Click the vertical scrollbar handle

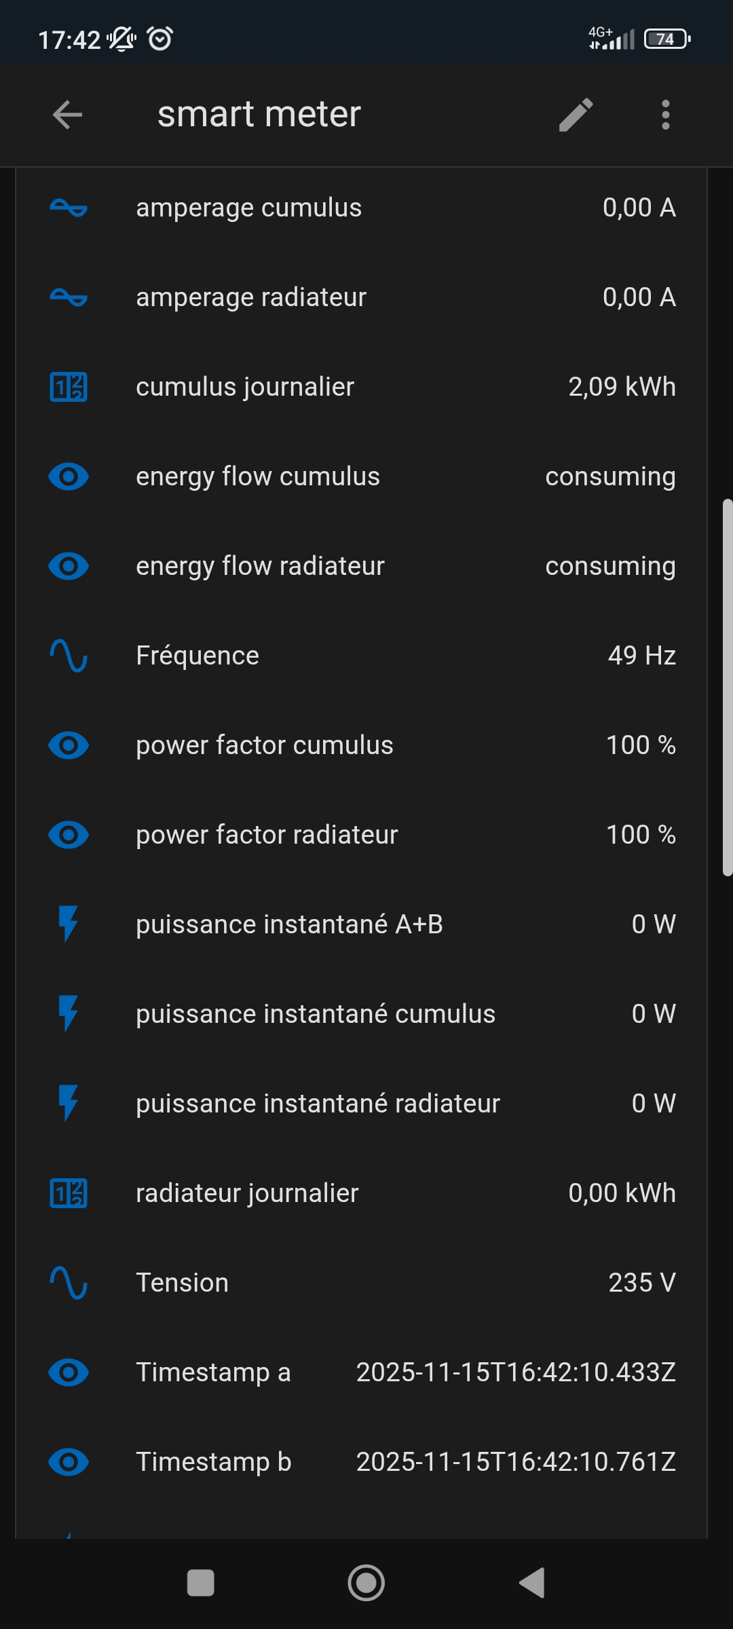pyautogui.click(x=728, y=687)
